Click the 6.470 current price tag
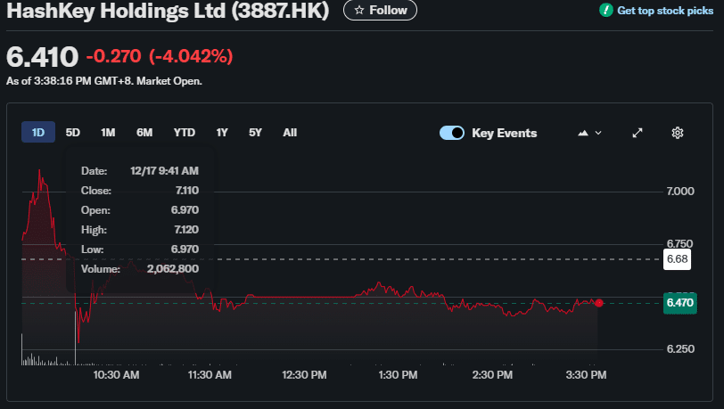724x409 pixels. (x=680, y=303)
